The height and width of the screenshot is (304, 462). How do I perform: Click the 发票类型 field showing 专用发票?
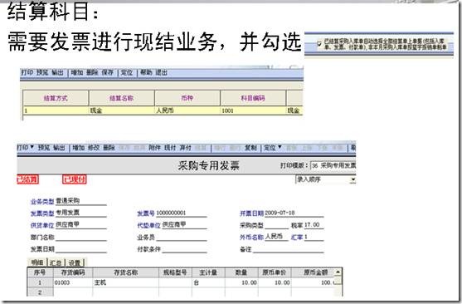coord(81,213)
